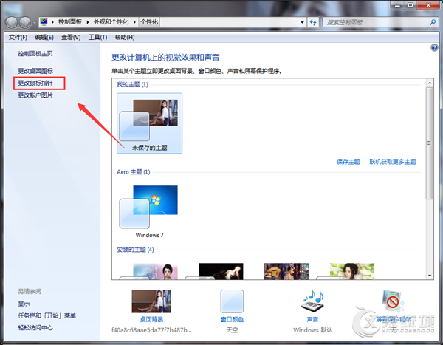This screenshot has height=345, width=443.
Task: Expand the arrow after 外观和个性化 breadcrumb
Action: tap(134, 22)
